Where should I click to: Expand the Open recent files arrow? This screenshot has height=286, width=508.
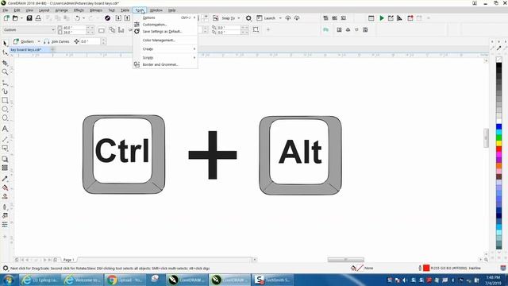[x=21, y=18]
